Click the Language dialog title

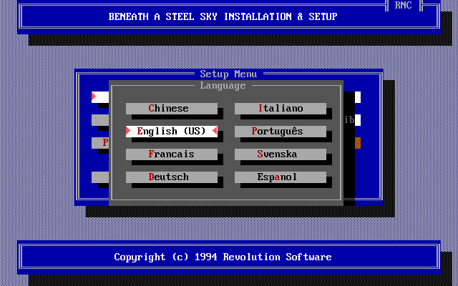[223, 86]
